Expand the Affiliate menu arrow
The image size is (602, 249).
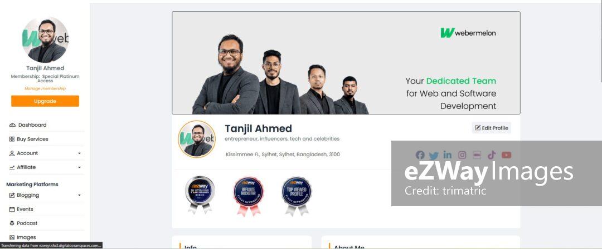[x=80, y=167]
